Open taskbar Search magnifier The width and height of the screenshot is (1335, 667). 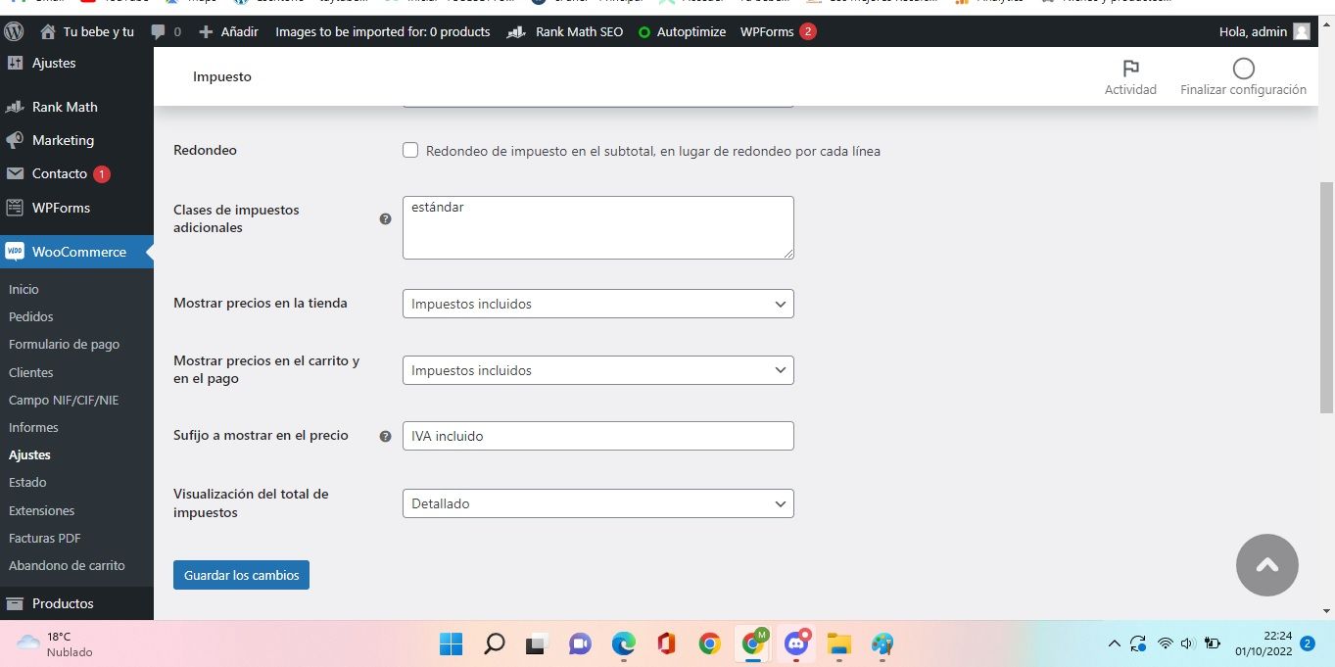click(x=495, y=643)
